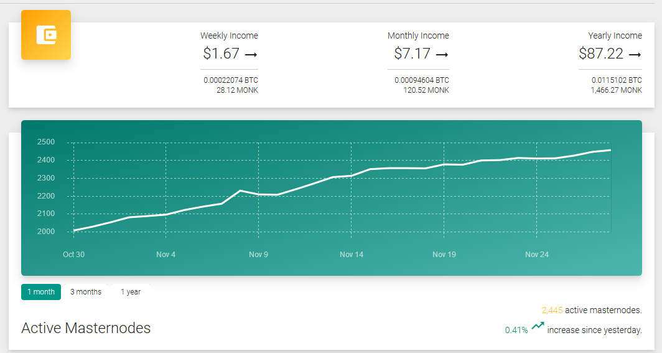Click the Nov 19 axis label
662x353 pixels.
[x=444, y=254]
